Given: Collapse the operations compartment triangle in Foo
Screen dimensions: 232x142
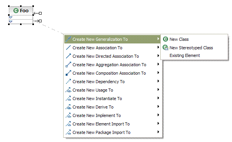Looking at the screenshot, I should pos(11,22).
